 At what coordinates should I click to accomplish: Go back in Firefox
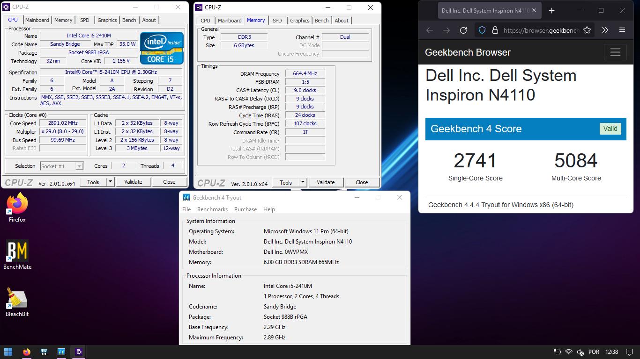pos(430,30)
